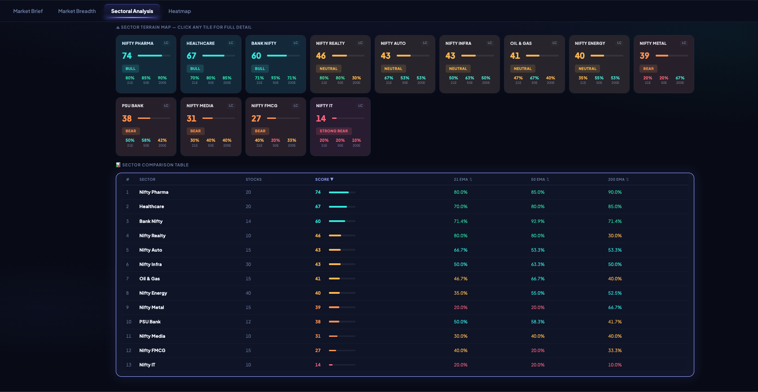Viewport: 758px width, 392px height.
Task: Click the LC badge on NIFTY AUTO tile
Action: tap(425, 43)
